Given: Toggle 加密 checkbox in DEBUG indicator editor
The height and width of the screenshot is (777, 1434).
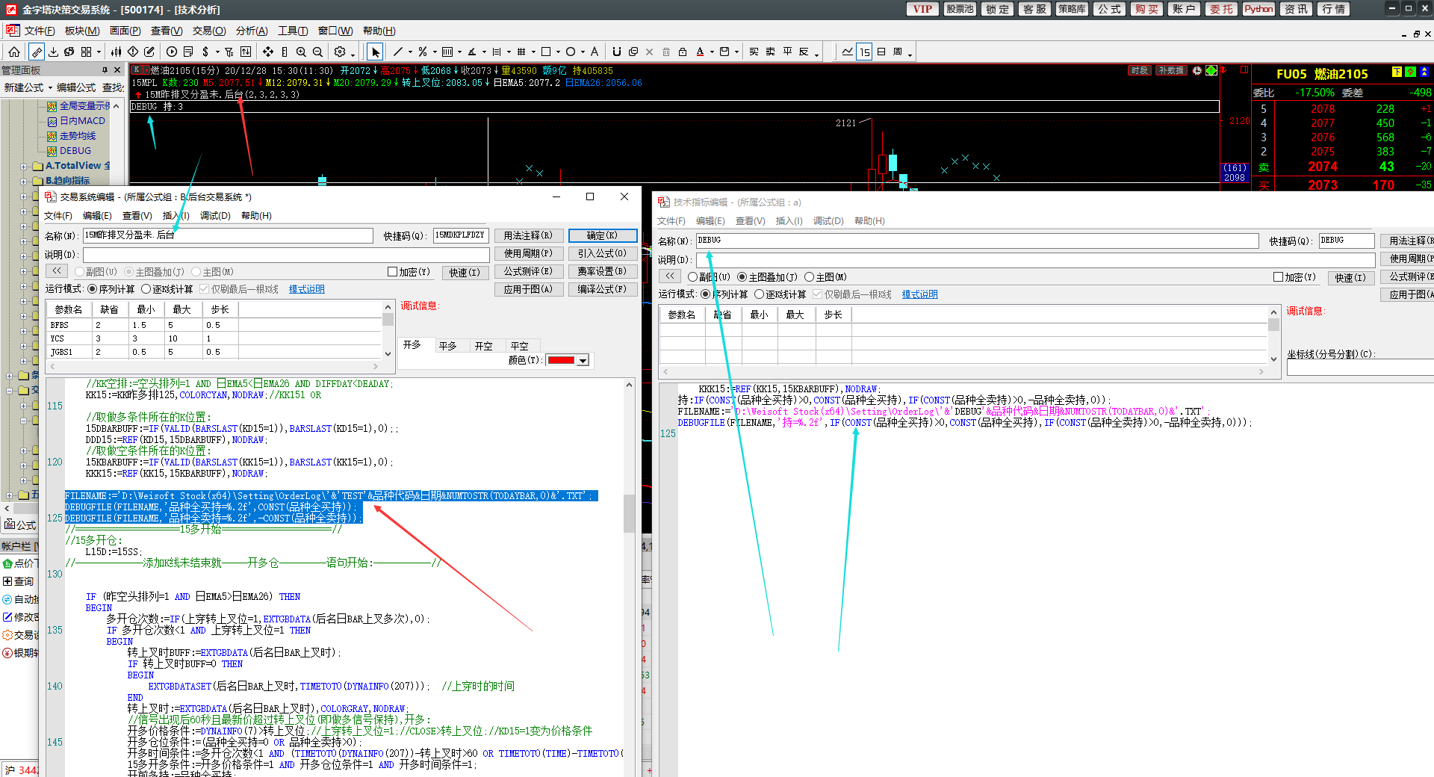Looking at the screenshot, I should (1278, 277).
